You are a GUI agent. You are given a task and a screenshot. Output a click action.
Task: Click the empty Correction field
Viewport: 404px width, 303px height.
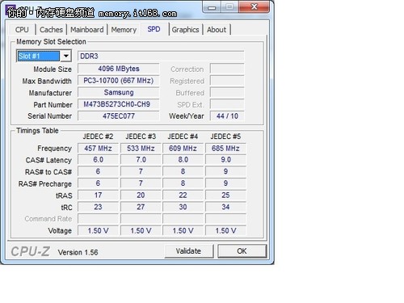[227, 69]
